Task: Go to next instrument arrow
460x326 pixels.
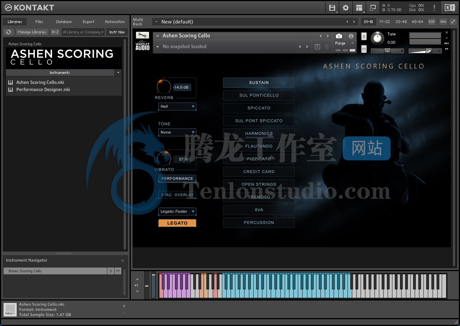Action: pyautogui.click(x=328, y=36)
